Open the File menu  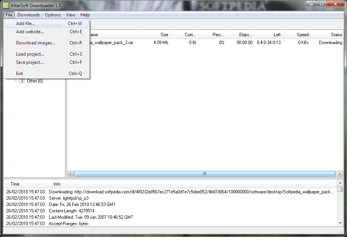9,15
